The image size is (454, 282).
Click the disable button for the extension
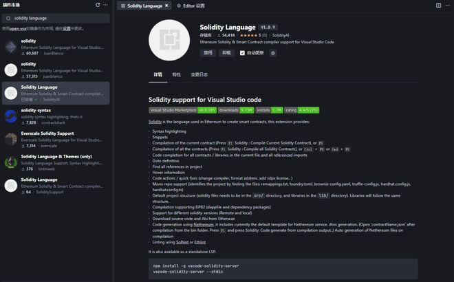(x=208, y=53)
